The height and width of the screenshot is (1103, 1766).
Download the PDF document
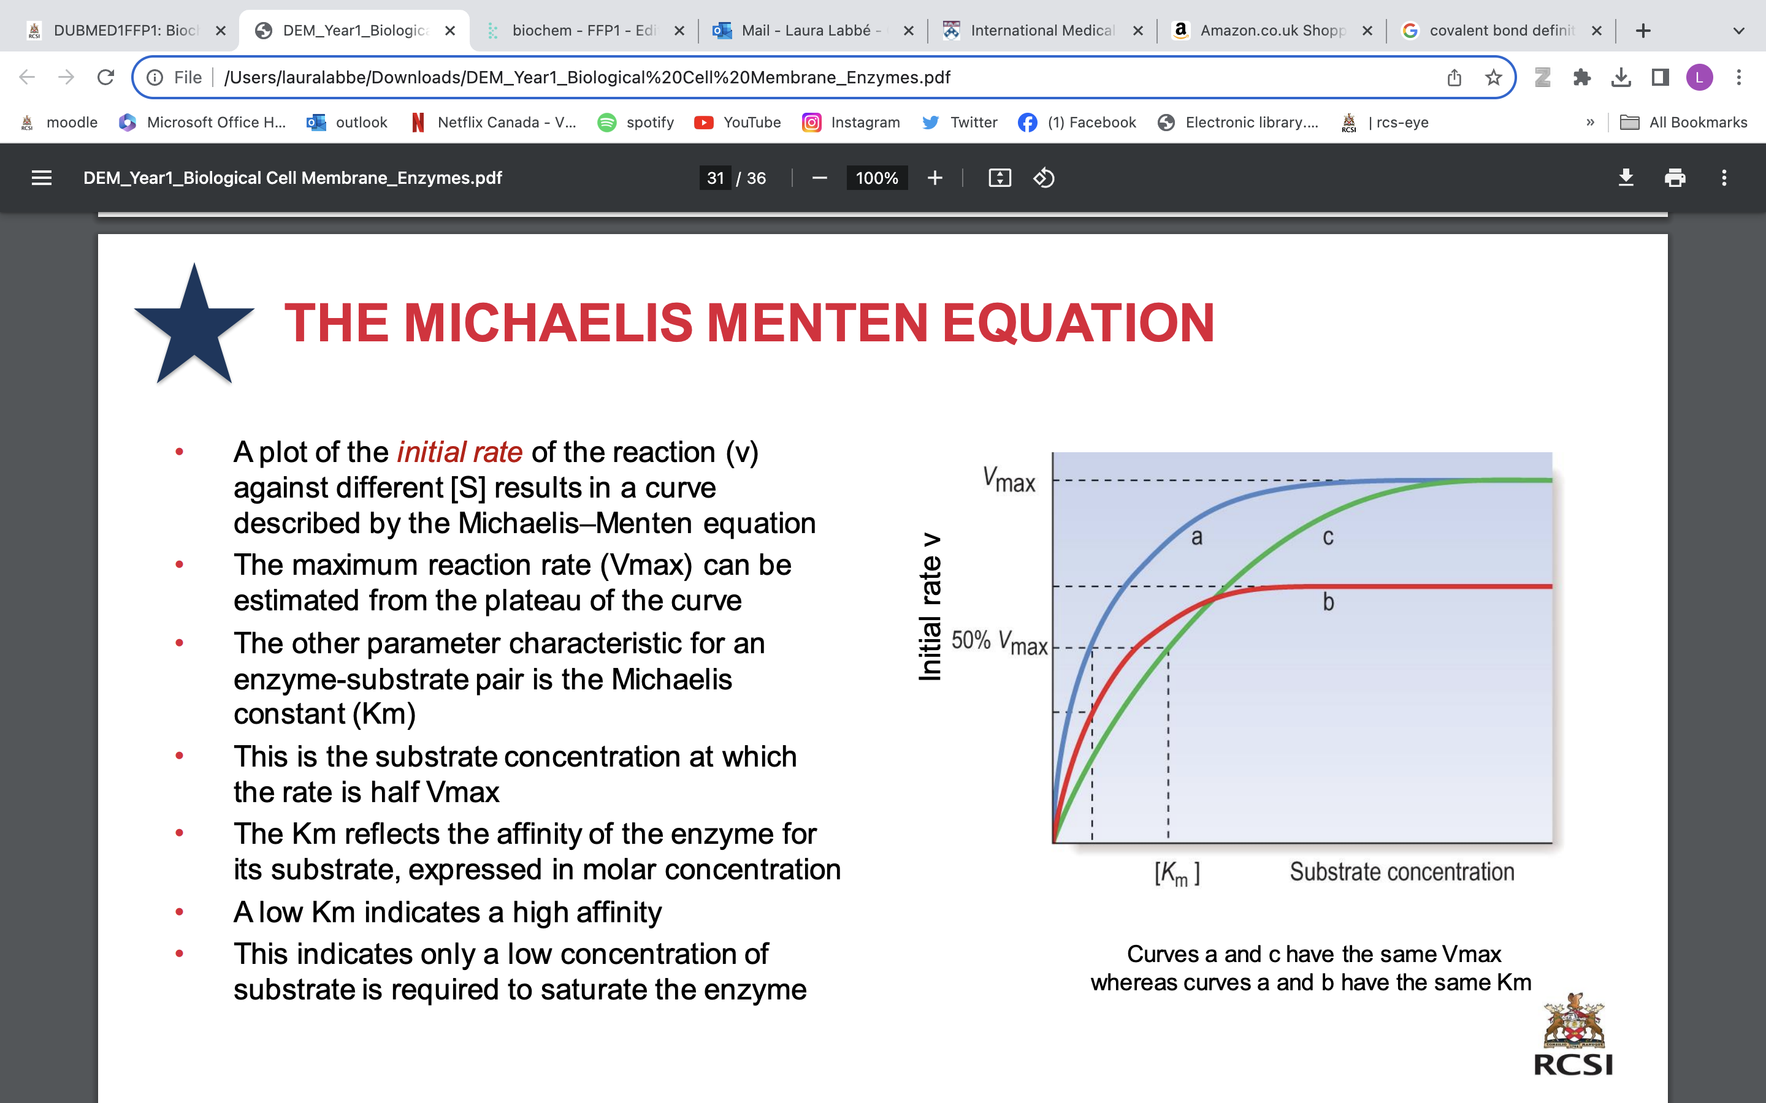(x=1627, y=177)
